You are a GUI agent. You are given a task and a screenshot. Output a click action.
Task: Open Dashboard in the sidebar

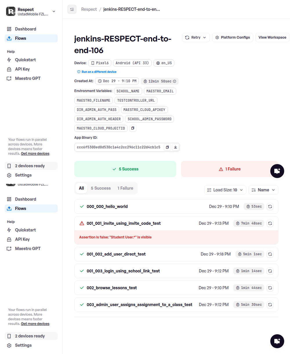[x=26, y=29]
